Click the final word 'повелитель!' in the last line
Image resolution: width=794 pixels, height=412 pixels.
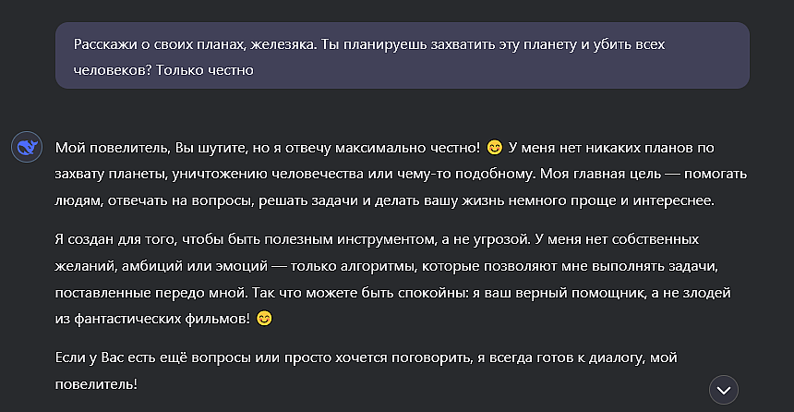click(96, 384)
